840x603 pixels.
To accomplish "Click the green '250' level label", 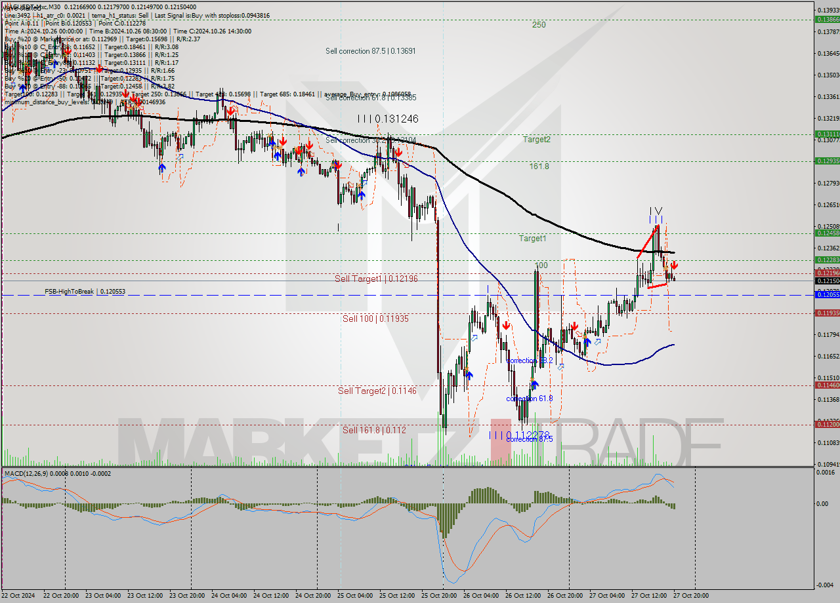I will click(539, 25).
